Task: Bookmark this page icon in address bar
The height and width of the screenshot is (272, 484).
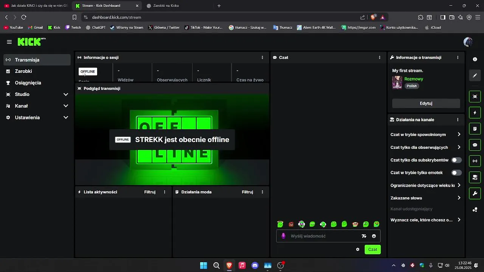Action: point(74,17)
